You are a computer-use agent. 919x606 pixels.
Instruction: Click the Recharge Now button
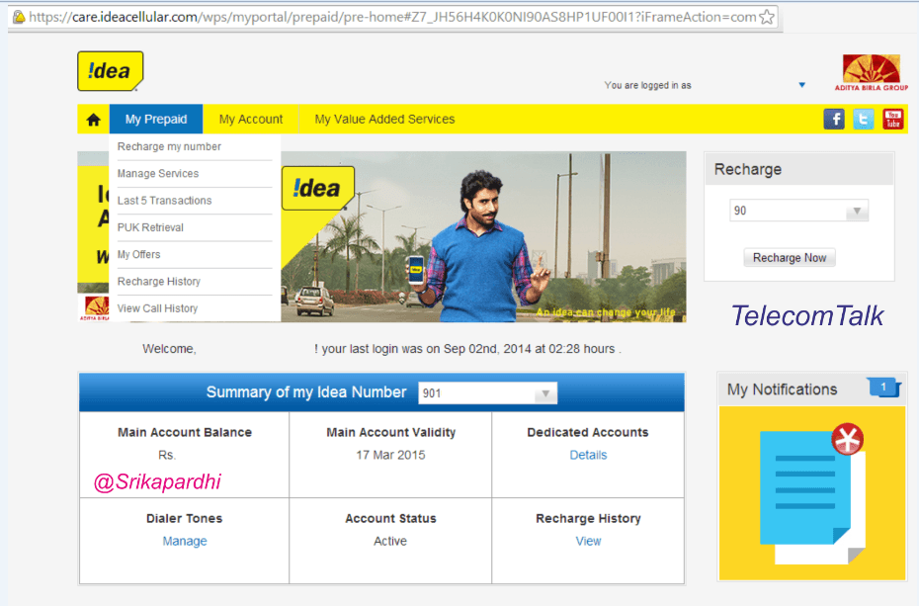coord(790,257)
